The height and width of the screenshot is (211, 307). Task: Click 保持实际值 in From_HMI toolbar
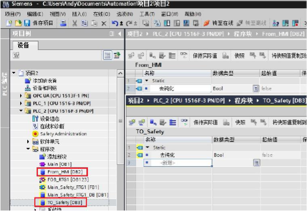[205, 56]
